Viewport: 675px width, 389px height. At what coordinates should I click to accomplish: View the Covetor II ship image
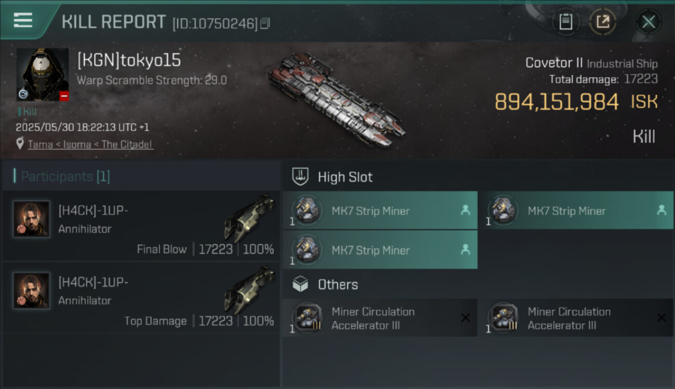coord(336,99)
